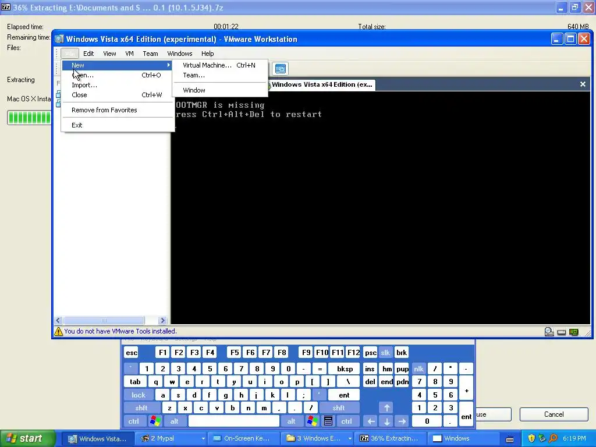Select Import... in the File menu

pyautogui.click(x=118, y=85)
